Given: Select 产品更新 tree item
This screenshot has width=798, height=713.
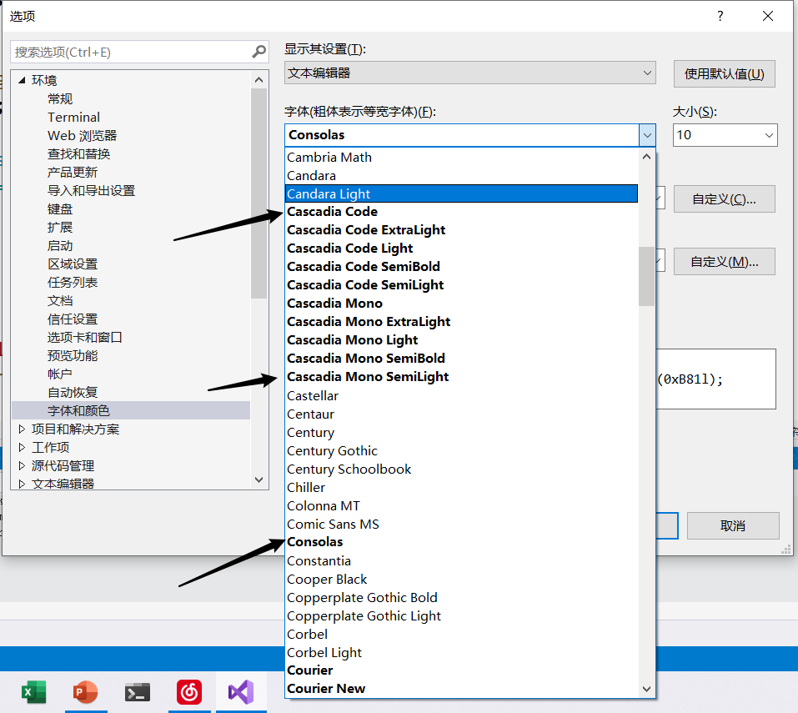Looking at the screenshot, I should 73,172.
